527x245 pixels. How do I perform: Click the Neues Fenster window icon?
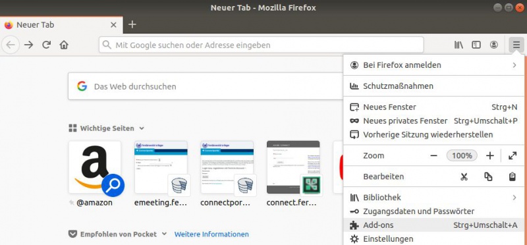[354, 107]
